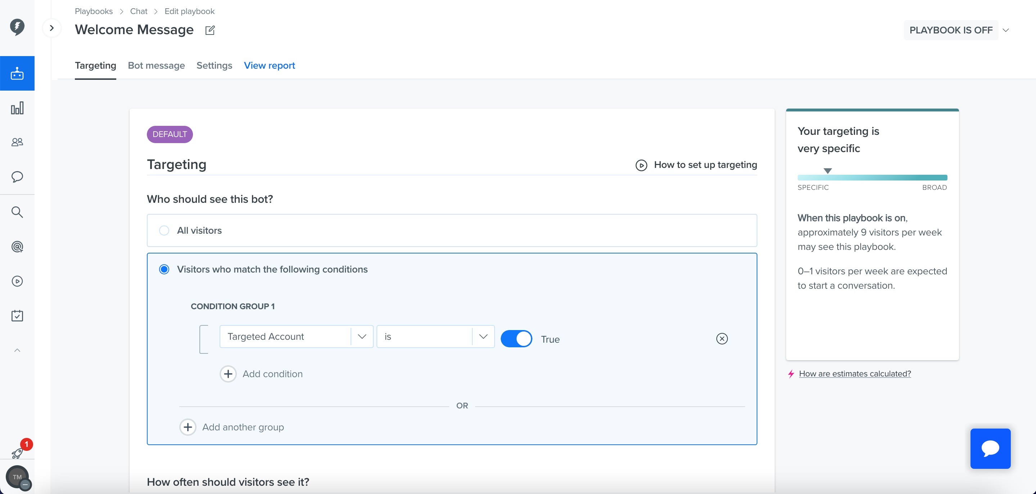Open the Contacts people icon
The width and height of the screenshot is (1036, 494).
(x=17, y=142)
